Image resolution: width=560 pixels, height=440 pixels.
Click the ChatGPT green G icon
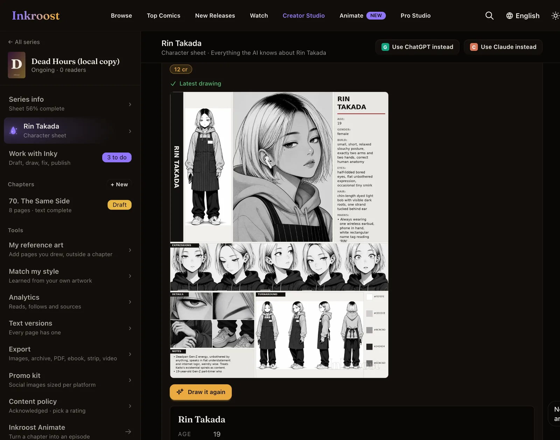coord(385,47)
